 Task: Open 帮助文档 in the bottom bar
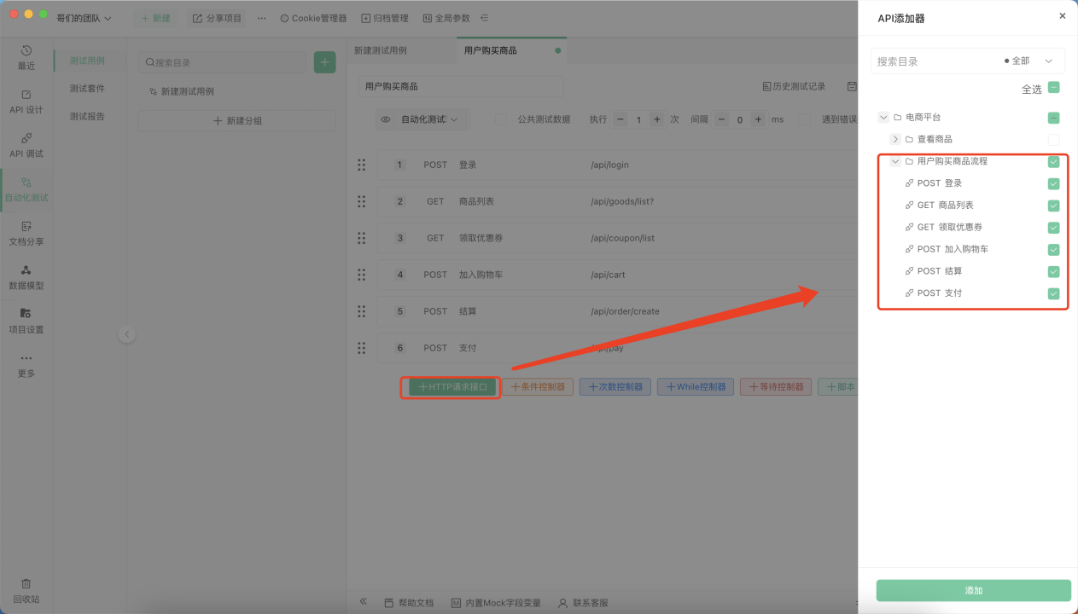pos(409,603)
